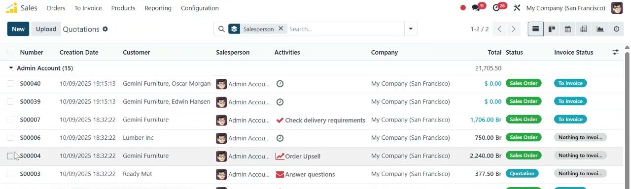Sort by the Customer column header
Screen dimensions: 631x189
click(137, 52)
